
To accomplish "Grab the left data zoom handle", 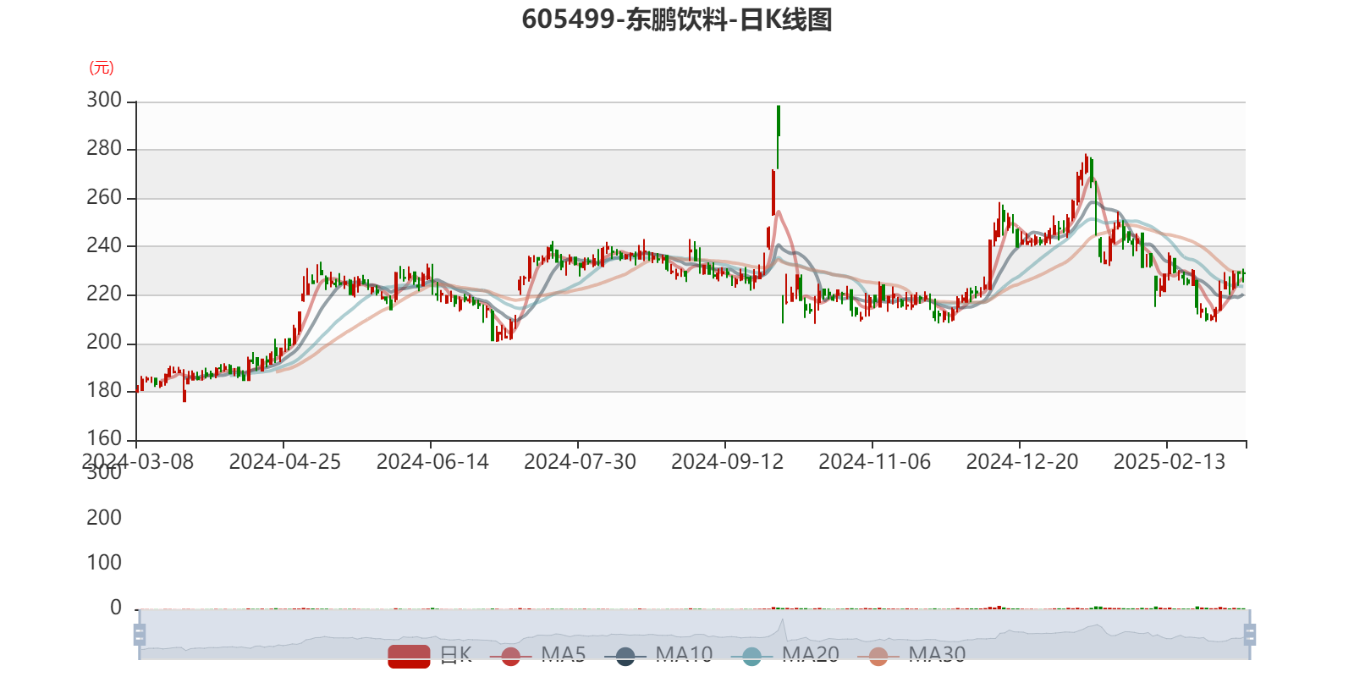I will pos(140,635).
